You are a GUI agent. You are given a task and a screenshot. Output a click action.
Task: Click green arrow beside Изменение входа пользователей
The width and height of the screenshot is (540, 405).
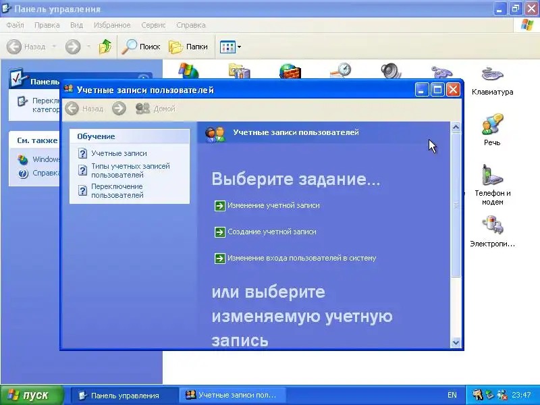point(220,259)
